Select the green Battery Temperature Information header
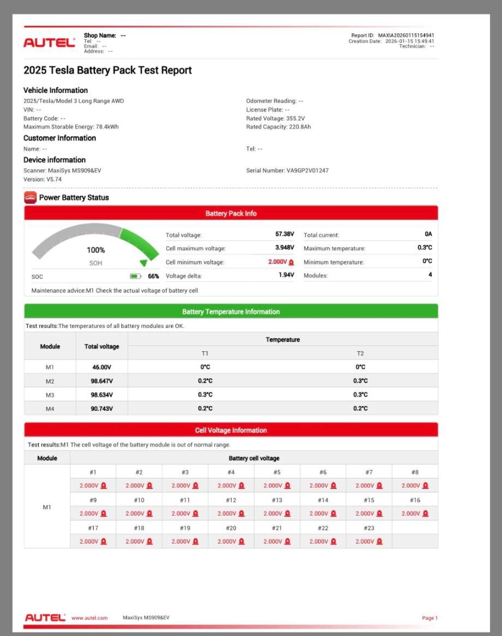The width and height of the screenshot is (502, 636). pyautogui.click(x=231, y=311)
